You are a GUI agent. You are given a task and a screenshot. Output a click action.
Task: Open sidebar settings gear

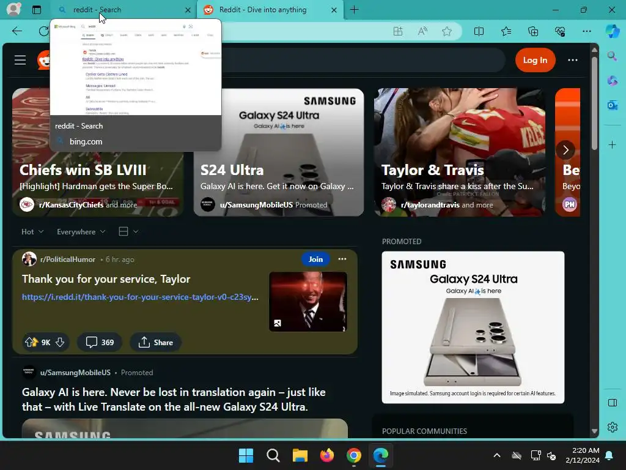click(x=612, y=427)
